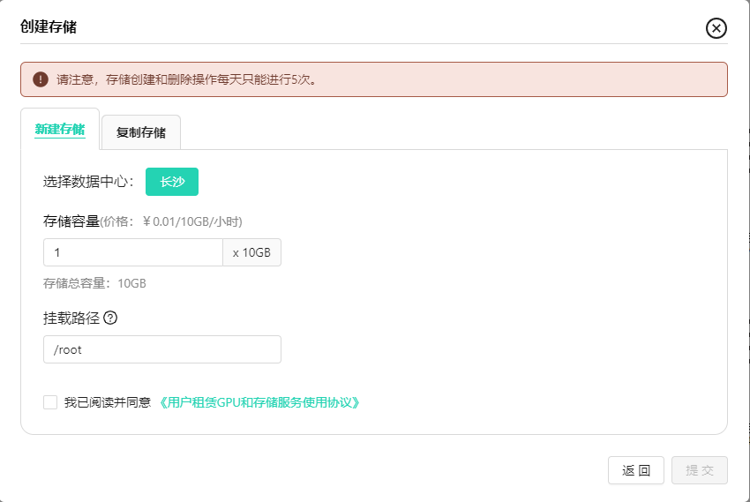Click the help question-mark icon beside 挂载路径
This screenshot has width=750, height=502.
(110, 318)
